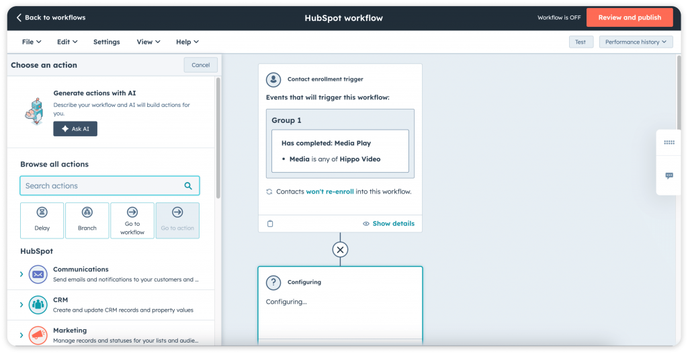The width and height of the screenshot is (688, 354).
Task: Click the search magnifier icon
Action: coord(188,186)
